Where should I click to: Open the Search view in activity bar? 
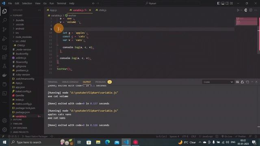pos(4,20)
